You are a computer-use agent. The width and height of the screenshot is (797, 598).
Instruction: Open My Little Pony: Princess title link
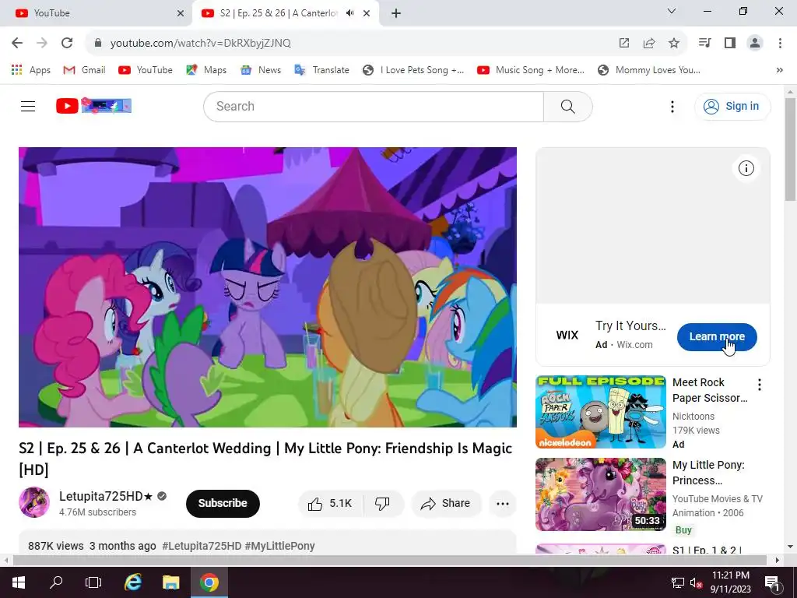coord(708,473)
